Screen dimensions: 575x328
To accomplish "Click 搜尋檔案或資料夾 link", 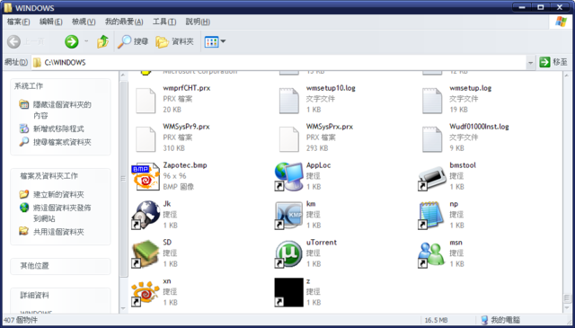I will tap(62, 142).
